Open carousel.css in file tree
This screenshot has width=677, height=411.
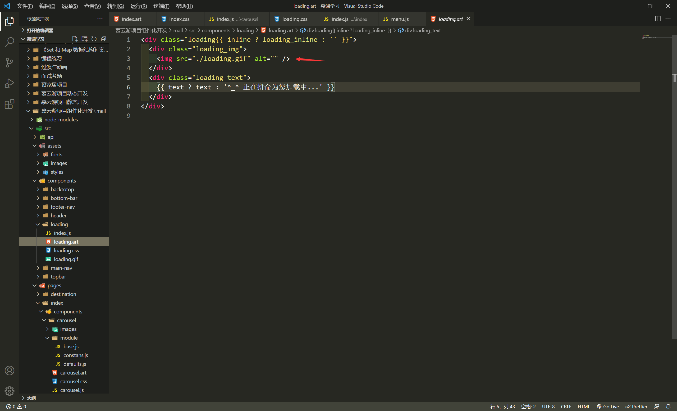tap(73, 381)
